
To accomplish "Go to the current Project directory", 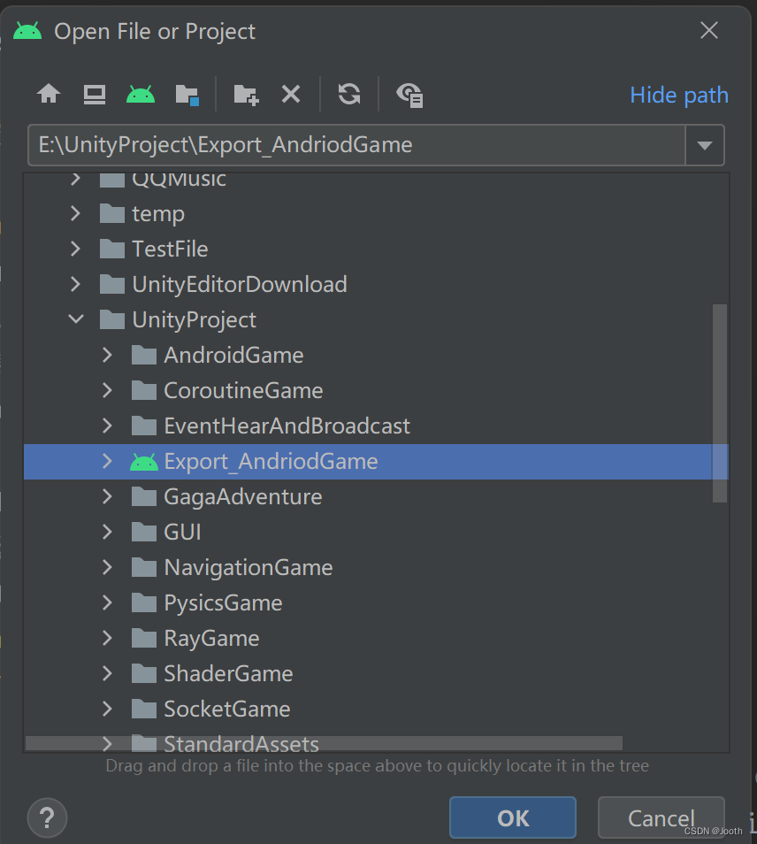I will pyautogui.click(x=187, y=94).
